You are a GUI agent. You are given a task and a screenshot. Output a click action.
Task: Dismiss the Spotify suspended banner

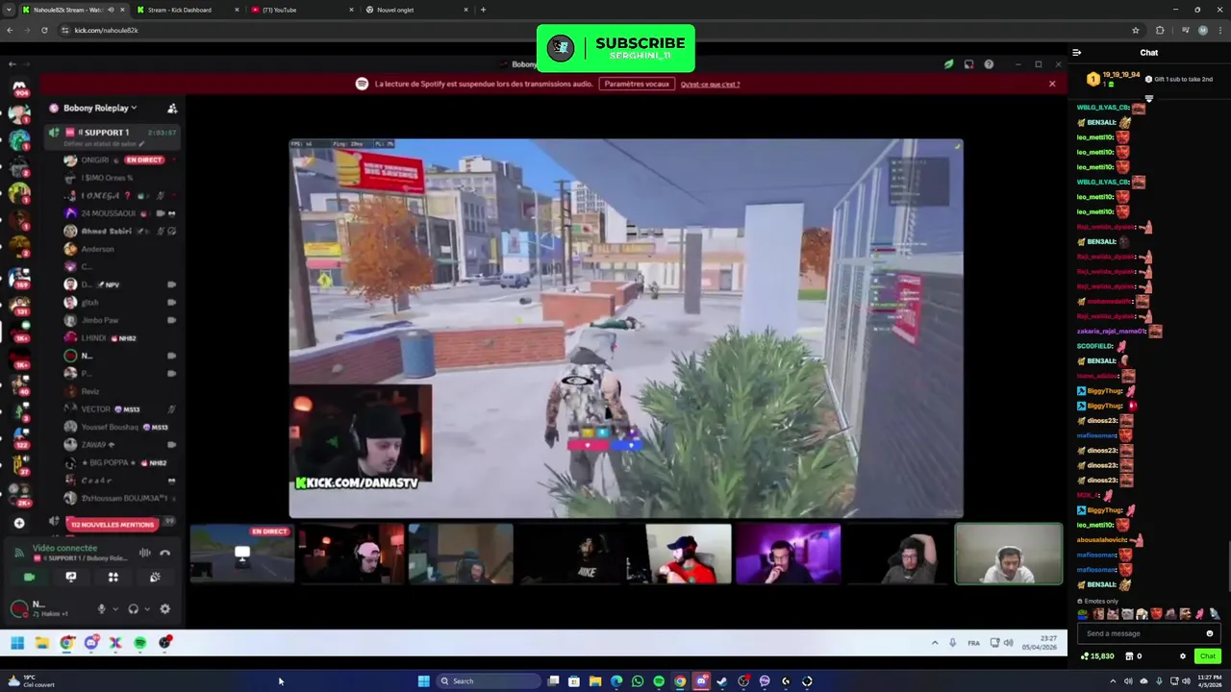tap(1052, 84)
